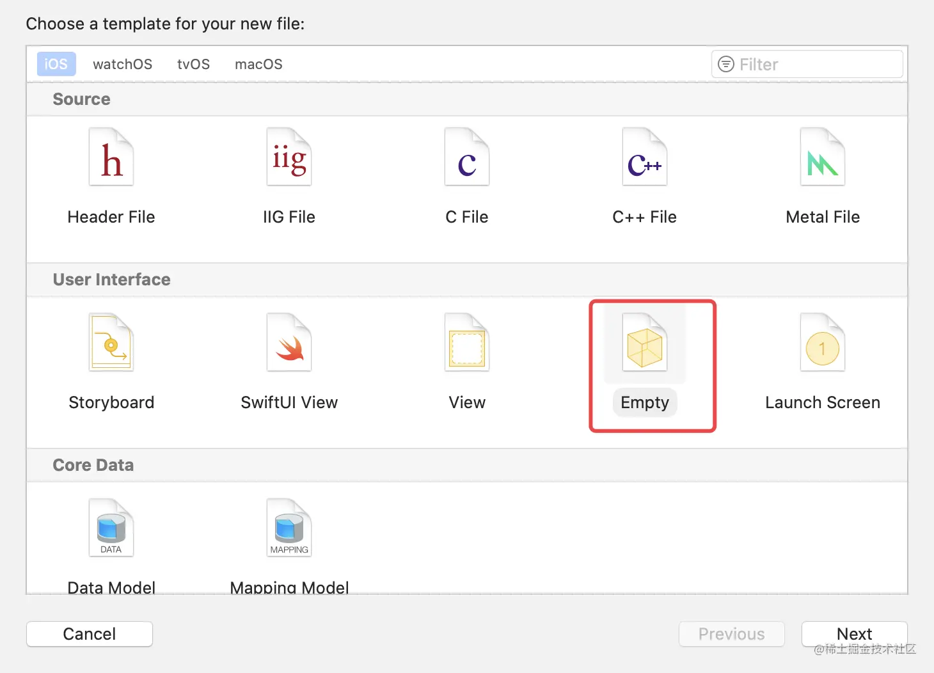Pick the C File template icon
The width and height of the screenshot is (934, 673).
tap(467, 157)
